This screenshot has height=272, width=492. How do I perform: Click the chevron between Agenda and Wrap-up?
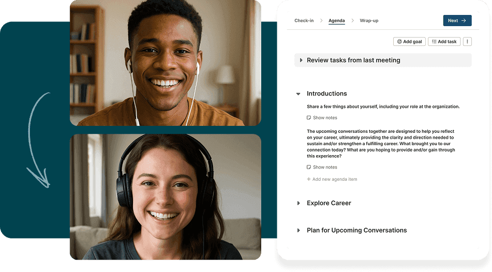[x=353, y=20]
